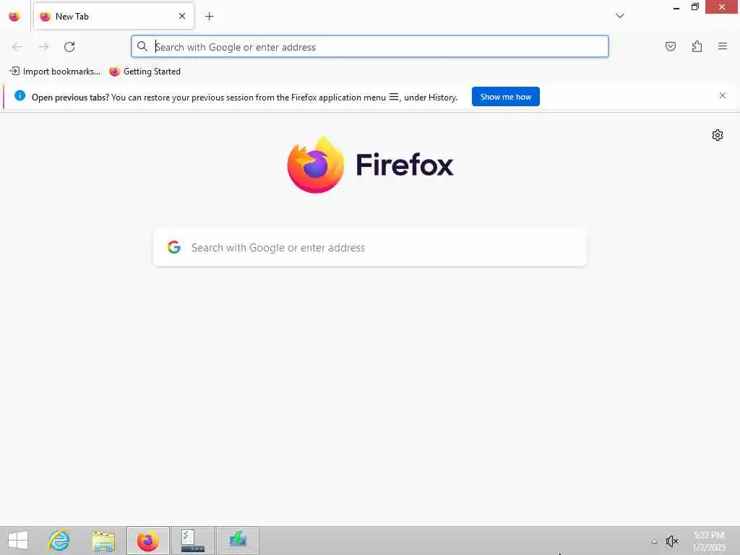
Task: Open the Firefox application menu
Action: pos(722,46)
